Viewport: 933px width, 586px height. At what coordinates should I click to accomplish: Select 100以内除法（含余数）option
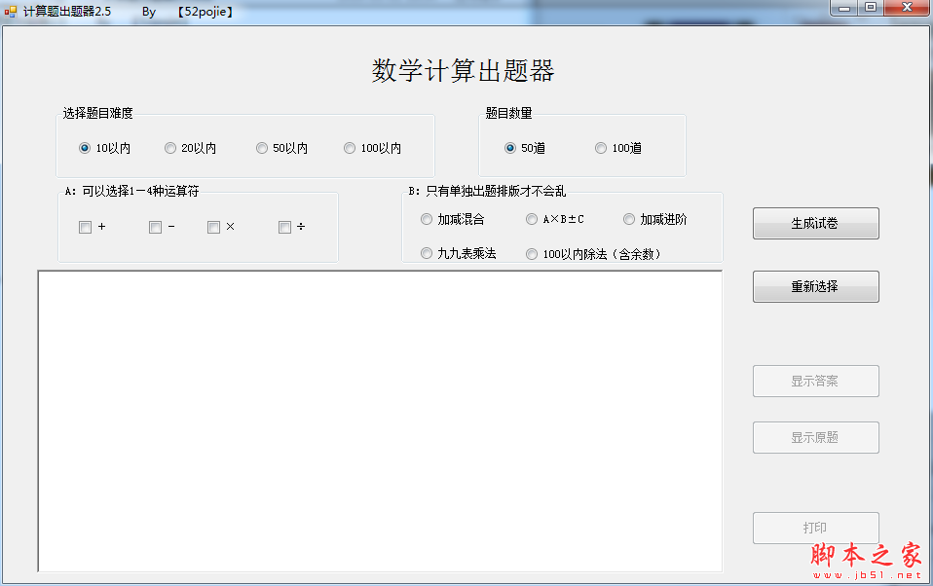coord(532,254)
